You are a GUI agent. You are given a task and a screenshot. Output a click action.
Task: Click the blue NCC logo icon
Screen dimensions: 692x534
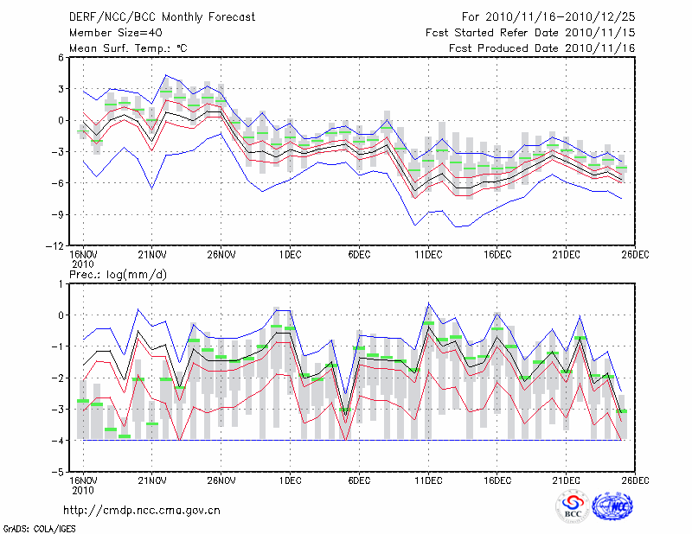[612, 507]
